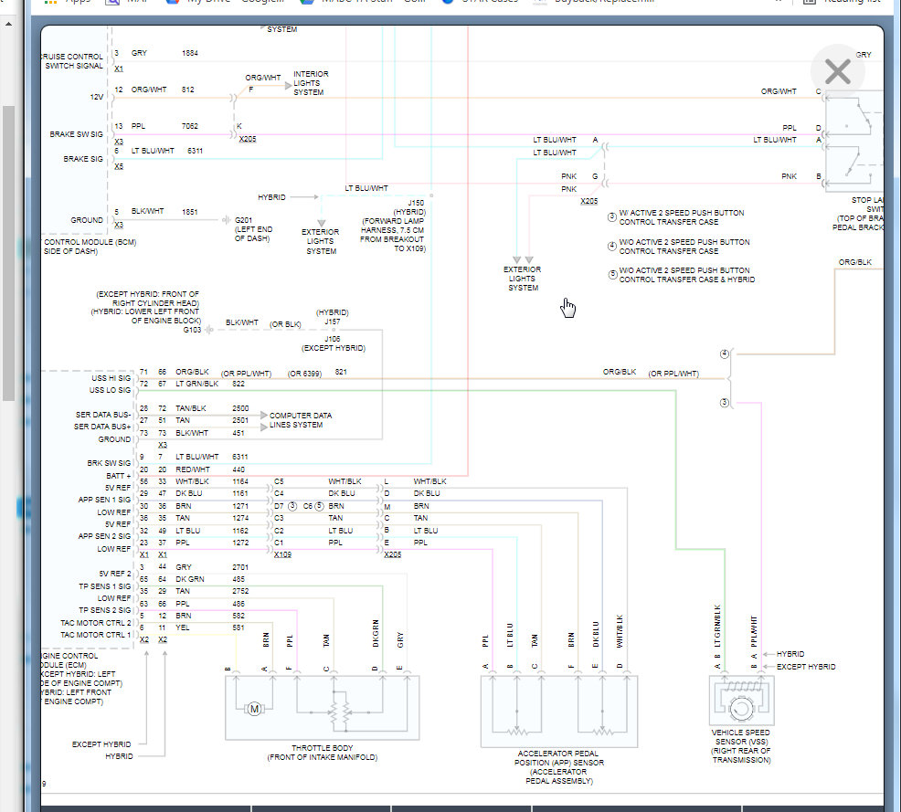
Task: Click the G103 ground symbol
Action: 209,330
